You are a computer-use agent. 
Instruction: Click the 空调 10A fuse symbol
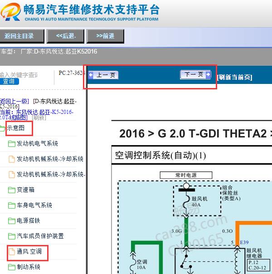point(133,264)
